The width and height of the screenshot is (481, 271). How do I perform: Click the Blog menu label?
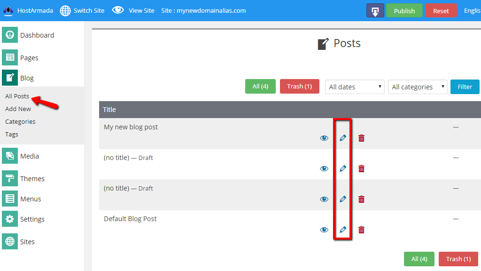click(27, 79)
